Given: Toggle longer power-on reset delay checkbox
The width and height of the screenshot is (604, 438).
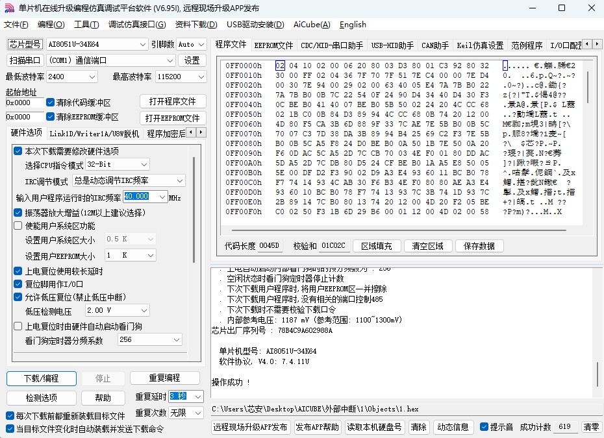Looking at the screenshot, I should (x=18, y=271).
